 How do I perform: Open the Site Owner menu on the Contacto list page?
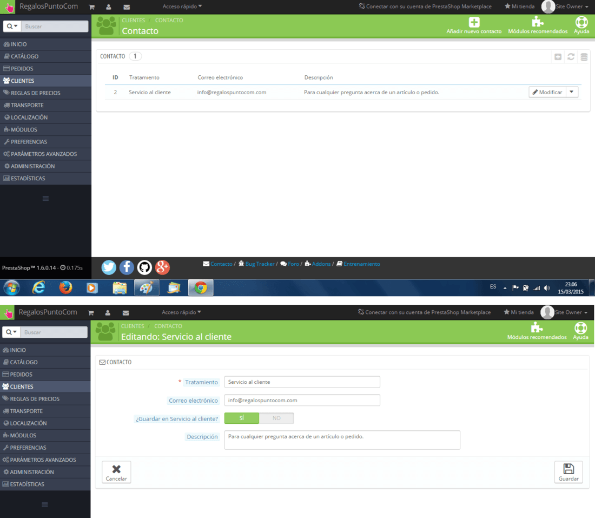565,6
